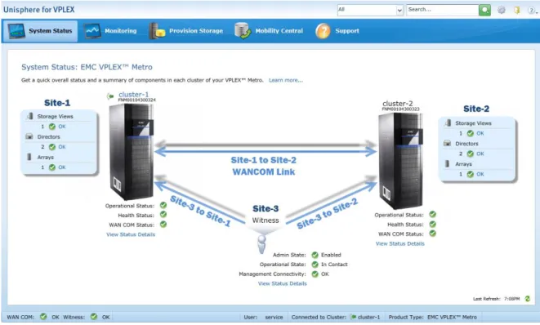Click the 'Last Refresh: 7:08PM' text
The height and width of the screenshot is (325, 540).
pos(496,299)
